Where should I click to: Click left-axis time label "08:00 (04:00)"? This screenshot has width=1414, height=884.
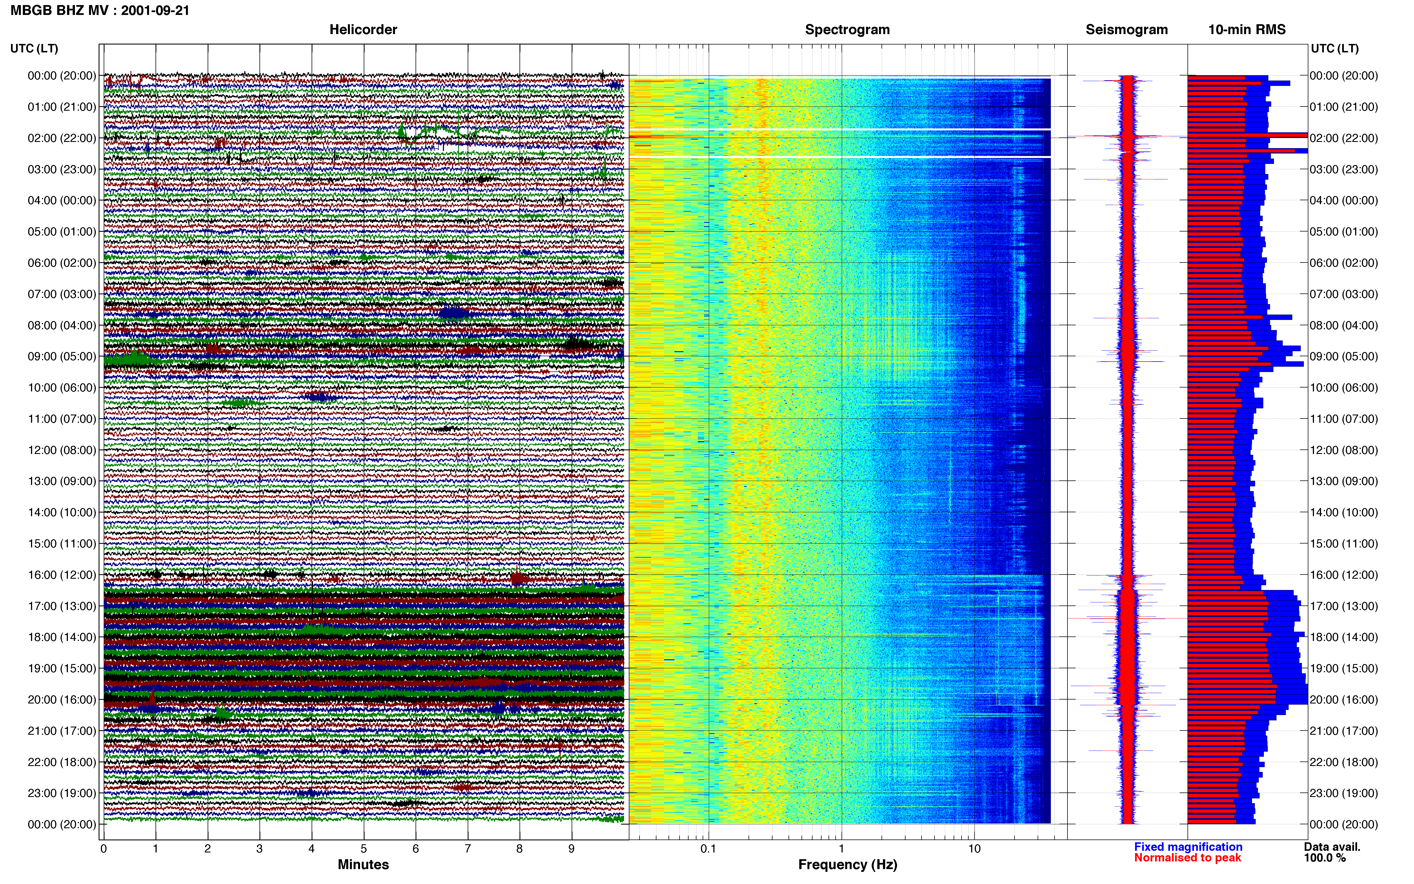(x=62, y=325)
